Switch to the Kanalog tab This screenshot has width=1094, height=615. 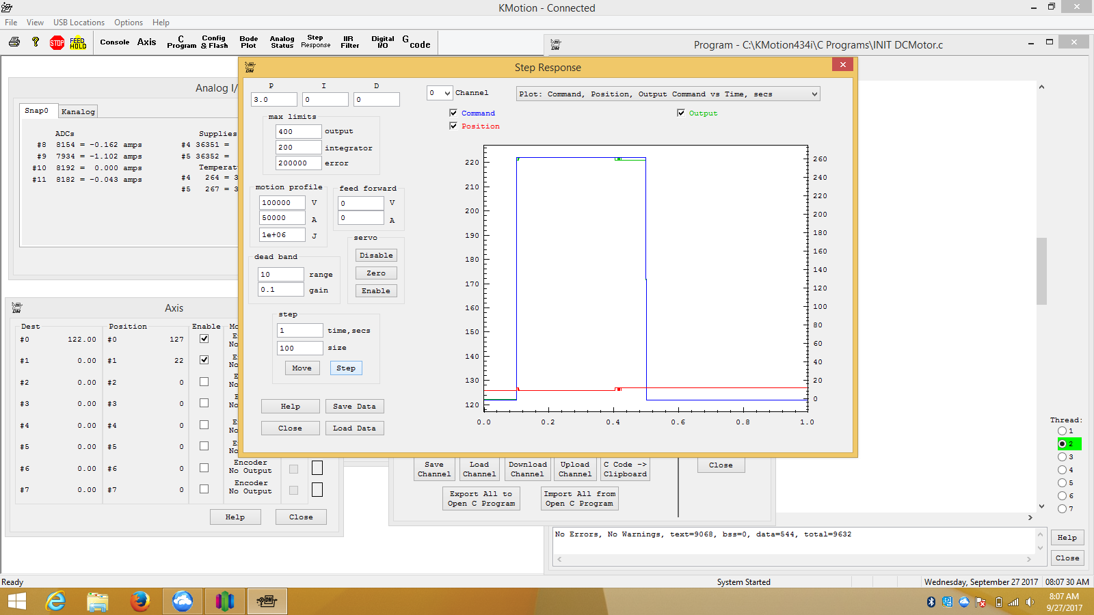(x=78, y=111)
